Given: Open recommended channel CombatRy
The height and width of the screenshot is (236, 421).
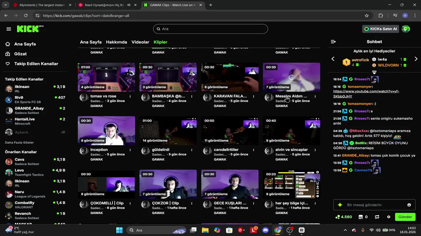Looking at the screenshot, I should [35, 205].
